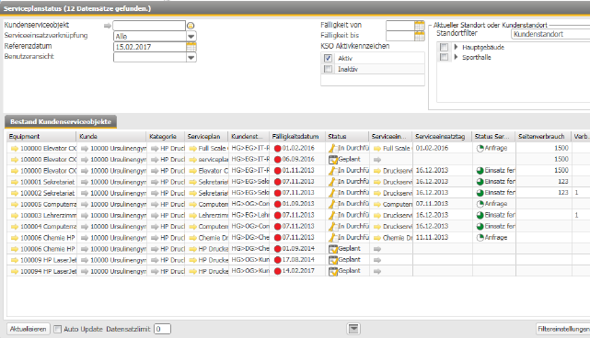590x338 pixels.
Task: Click red due status dot for 06.09.2016
Action: tap(278, 160)
